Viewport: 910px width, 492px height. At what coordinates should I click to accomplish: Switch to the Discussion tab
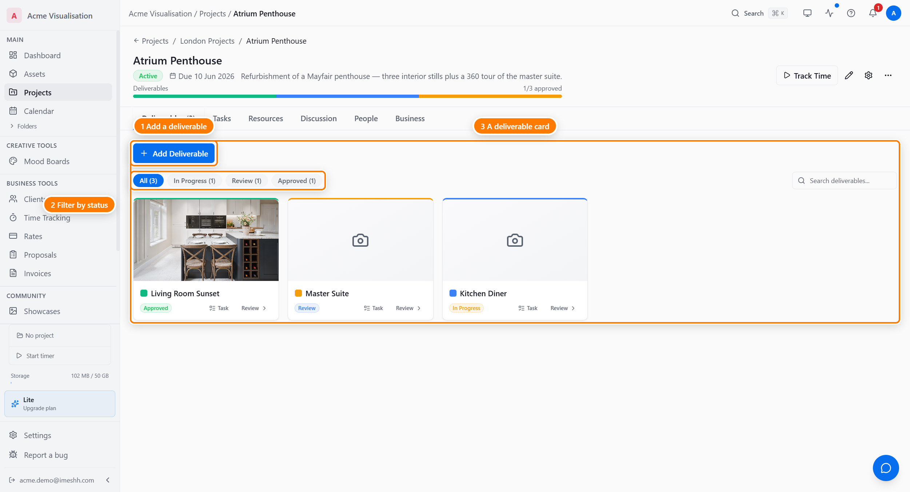[319, 118]
